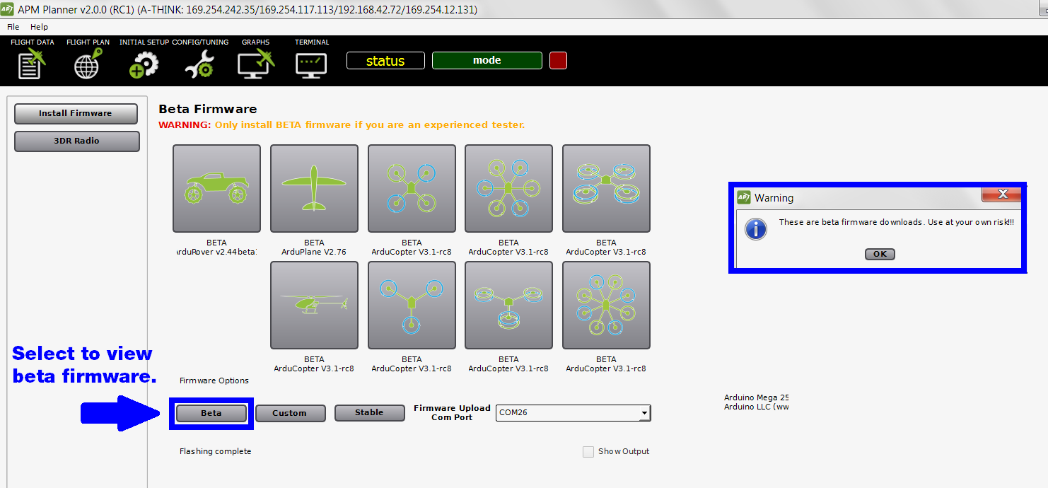The image size is (1048, 488).
Task: Switch to Stable firmware options
Action: pos(369,412)
